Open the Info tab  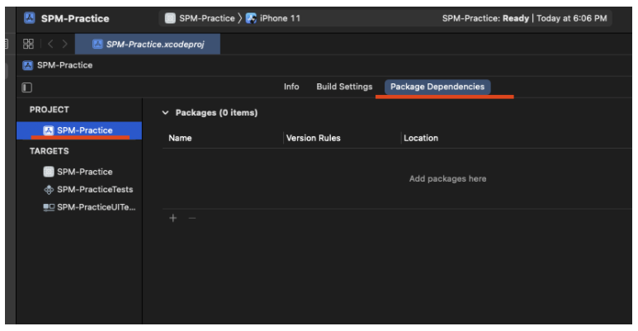coord(291,87)
